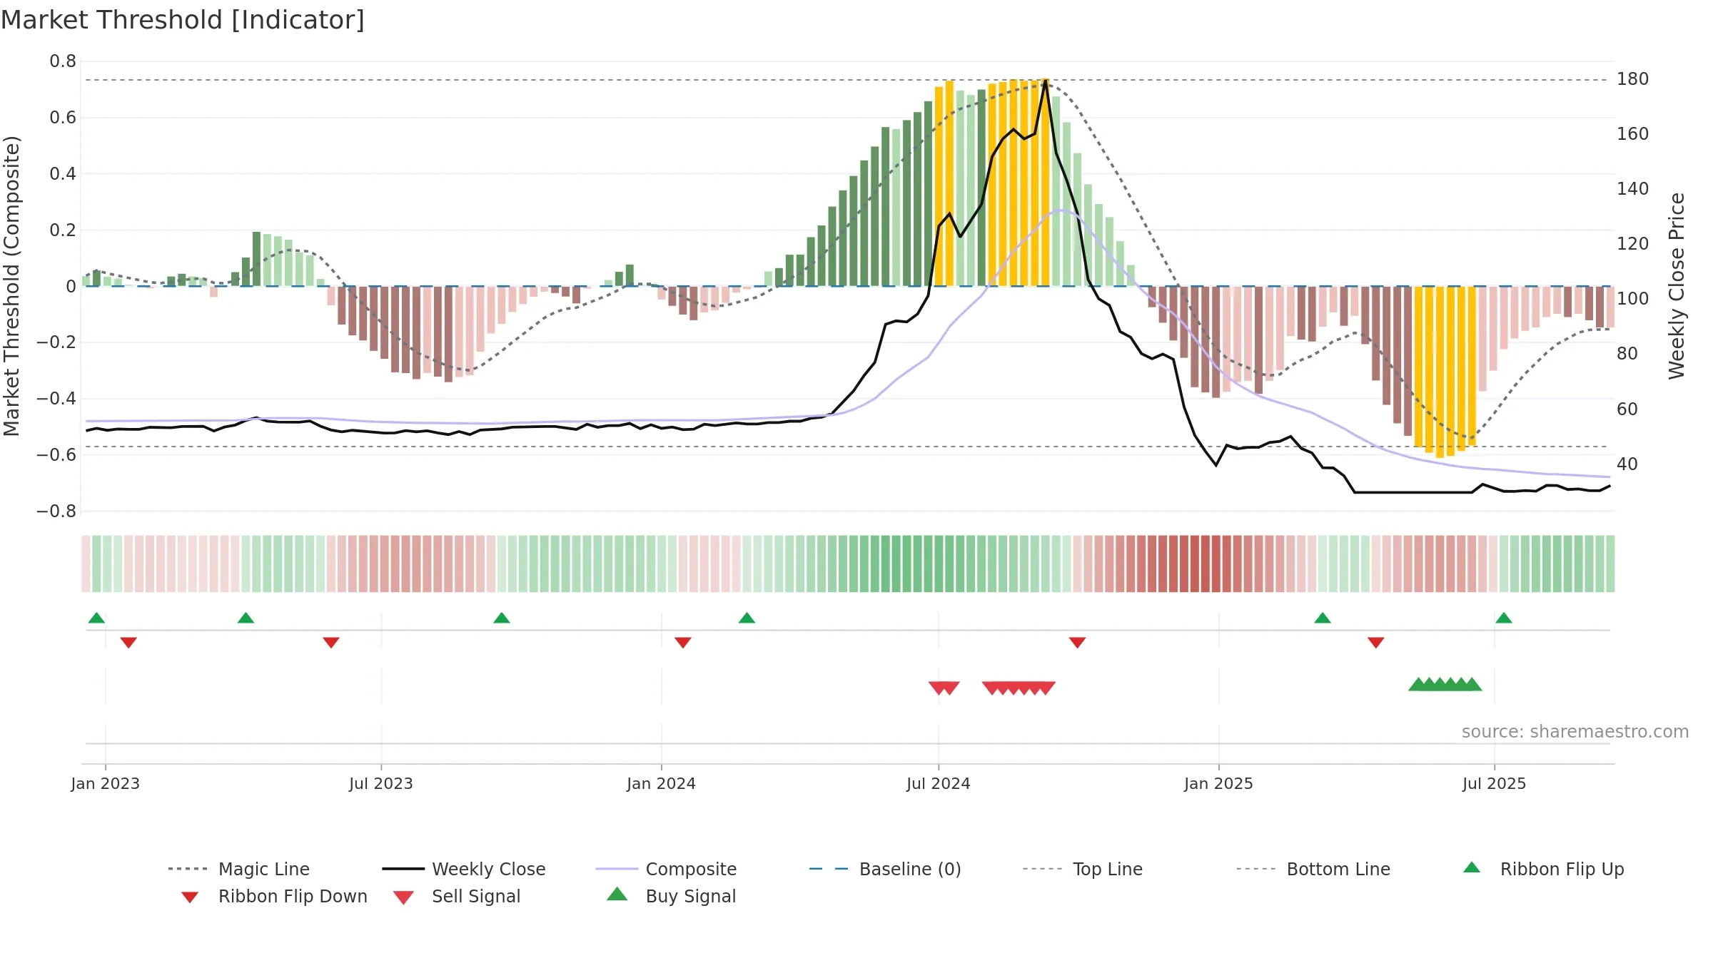Click the 0 tick on the left axis
Image resolution: width=1713 pixels, height=963 pixels.
(71, 286)
